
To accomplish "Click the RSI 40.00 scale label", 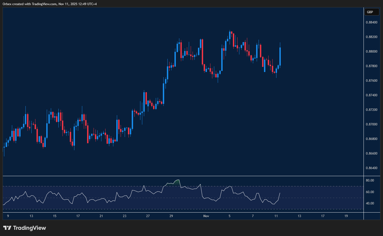I will coord(370,203).
